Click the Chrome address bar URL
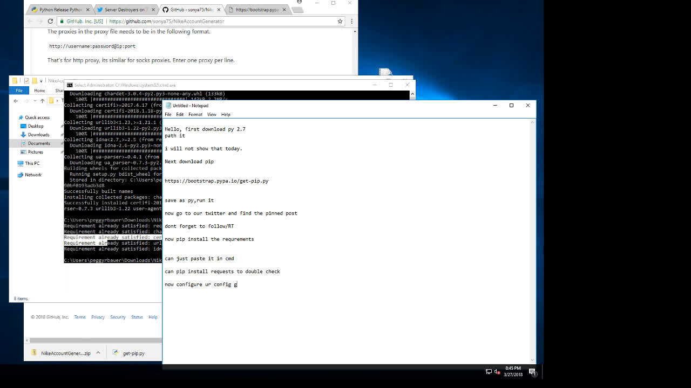 click(166, 21)
